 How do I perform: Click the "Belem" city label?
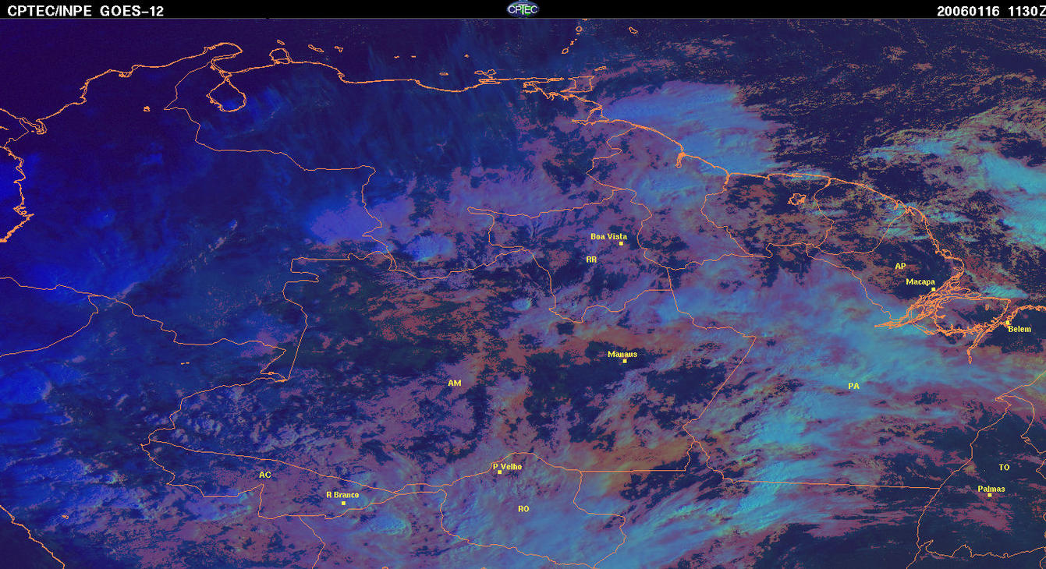tap(1019, 329)
